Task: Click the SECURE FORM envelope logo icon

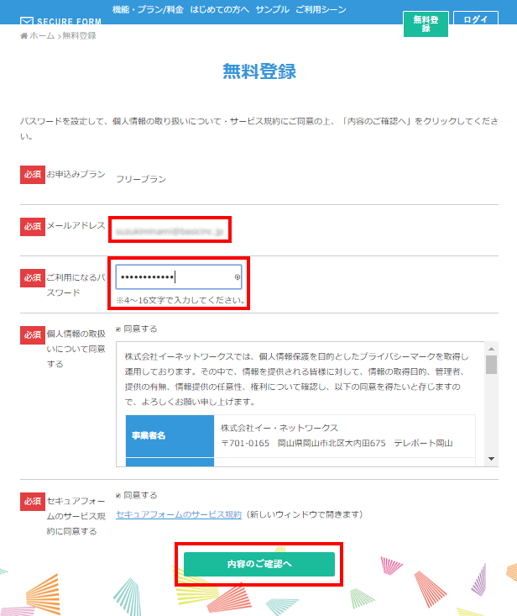Action: 27,21
